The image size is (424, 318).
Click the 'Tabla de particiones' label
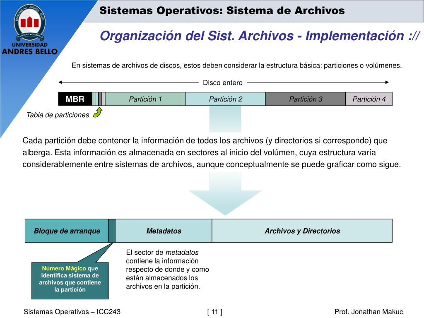click(58, 115)
